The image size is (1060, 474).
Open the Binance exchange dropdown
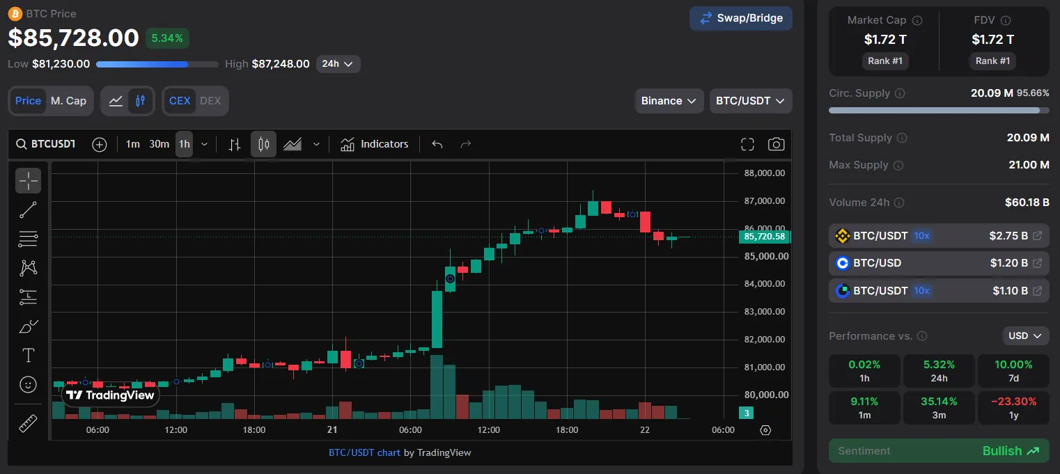(669, 101)
